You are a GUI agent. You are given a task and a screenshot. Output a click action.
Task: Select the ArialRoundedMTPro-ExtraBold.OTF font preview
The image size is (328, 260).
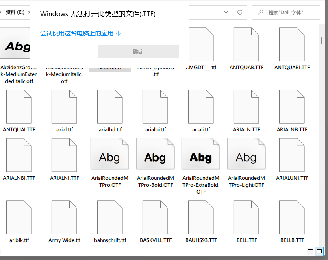point(201,154)
